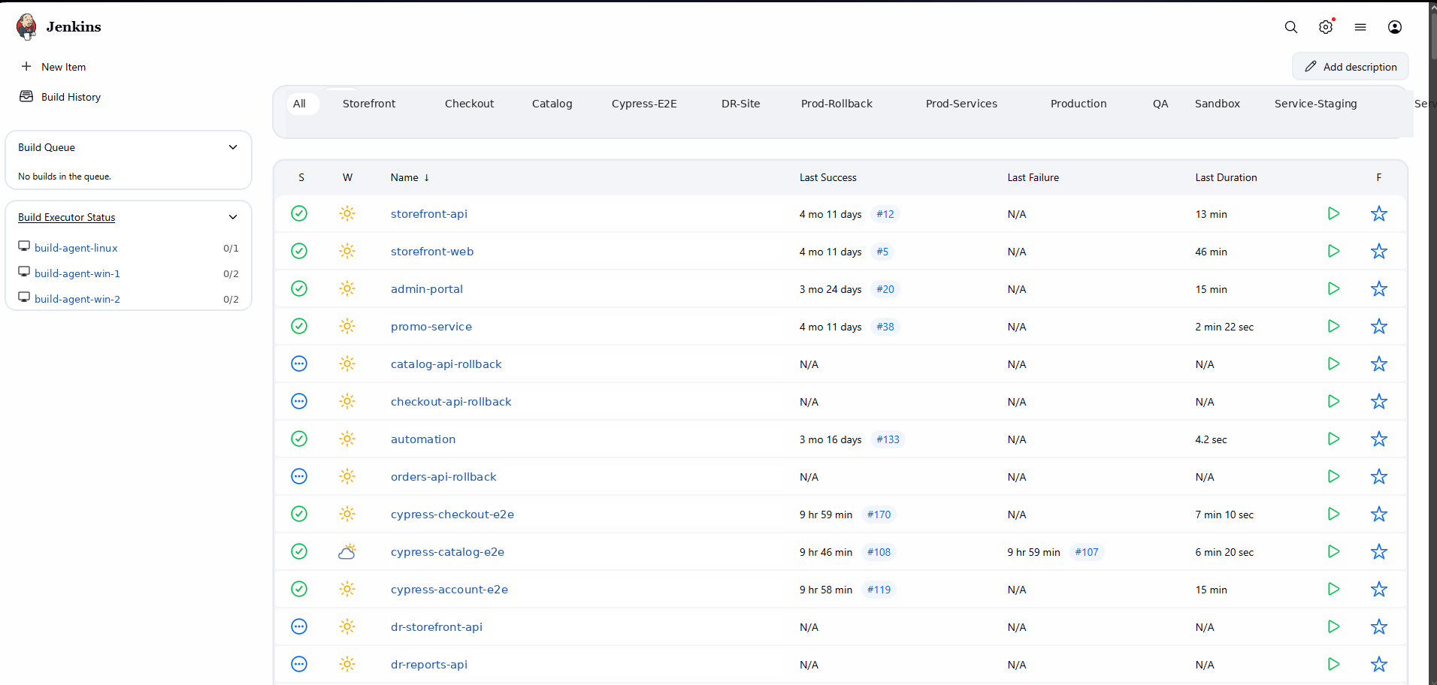Open failed build #107 link

[1087, 552]
